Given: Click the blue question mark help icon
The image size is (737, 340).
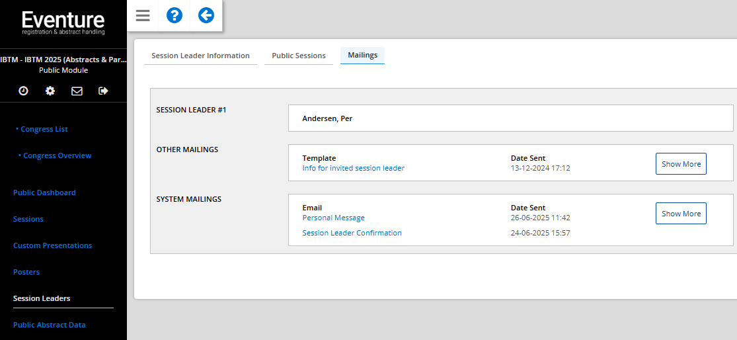Looking at the screenshot, I should (175, 15).
